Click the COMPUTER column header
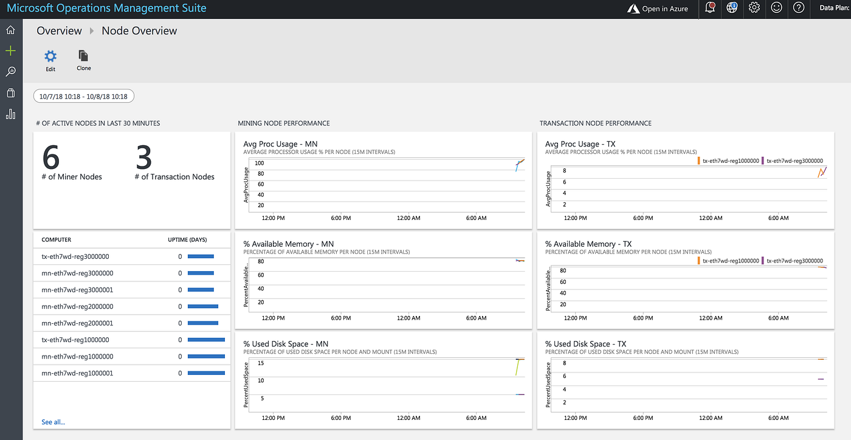 (56, 240)
